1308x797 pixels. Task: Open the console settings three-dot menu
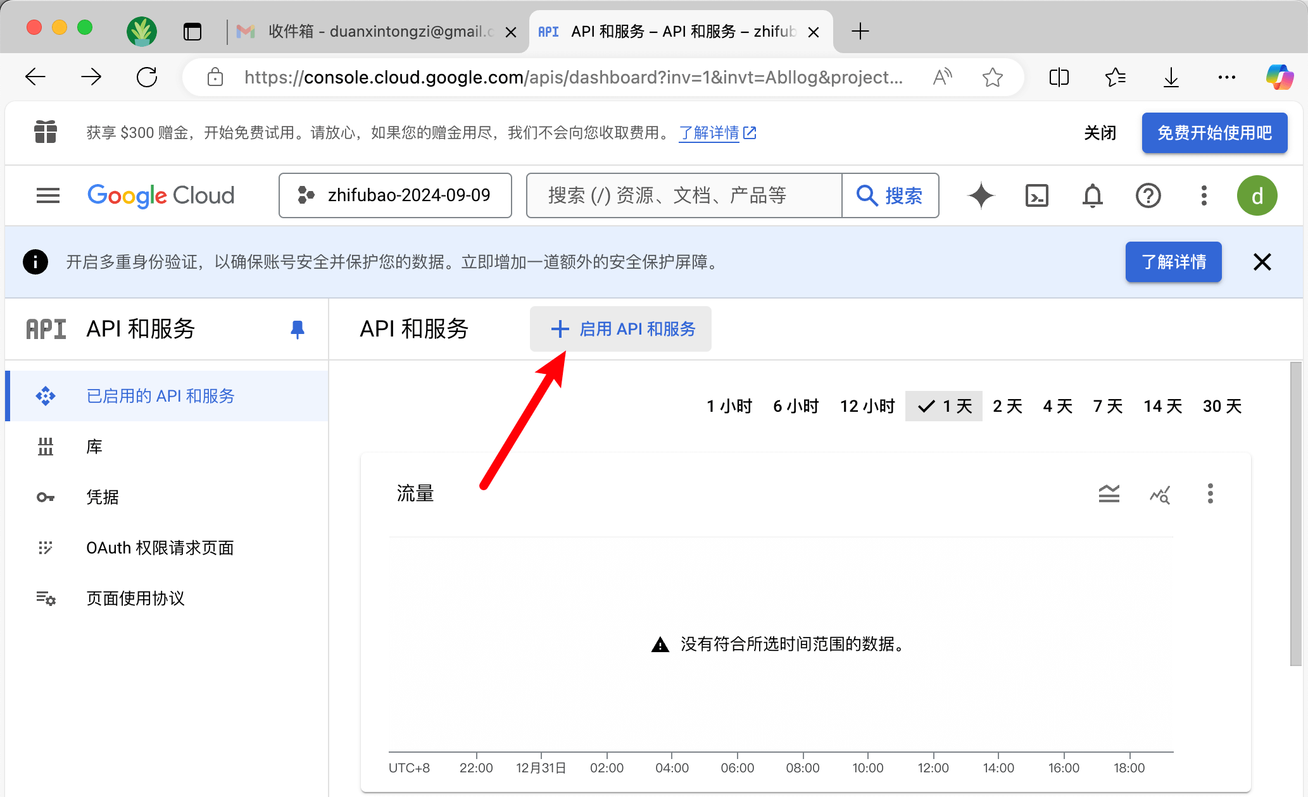click(x=1204, y=195)
